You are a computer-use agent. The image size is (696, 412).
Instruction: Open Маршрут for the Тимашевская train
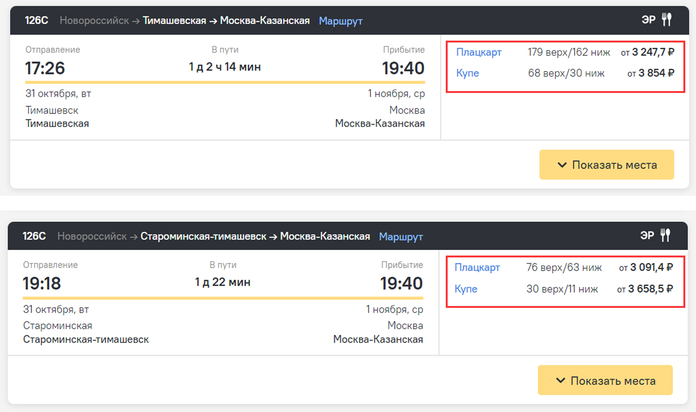point(340,21)
